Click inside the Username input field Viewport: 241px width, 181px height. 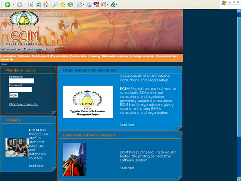click(x=21, y=81)
